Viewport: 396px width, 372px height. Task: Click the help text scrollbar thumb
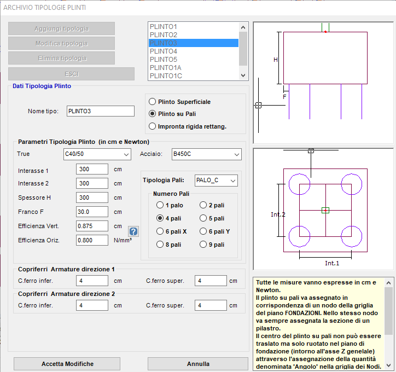(x=388, y=311)
